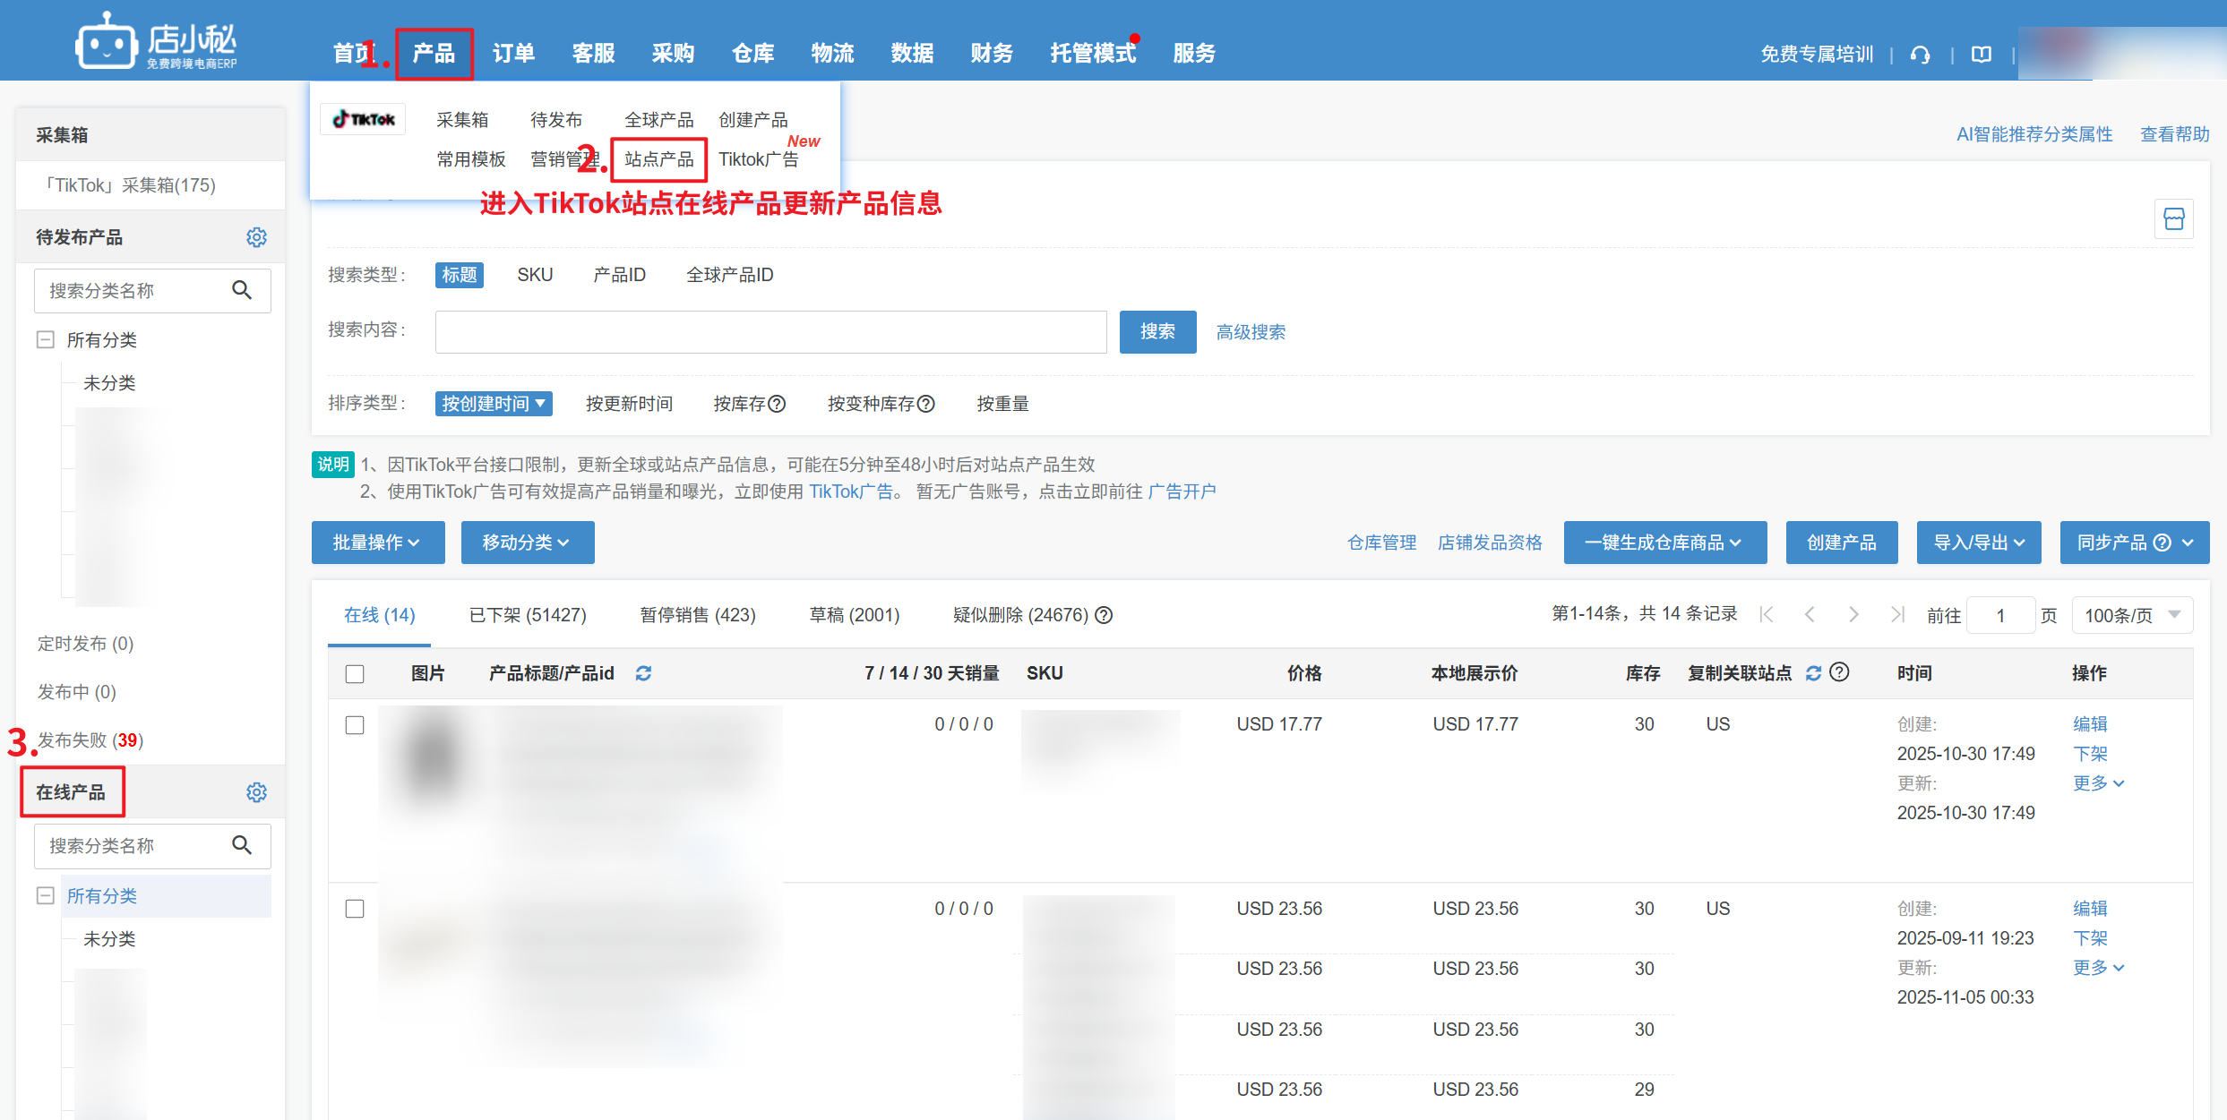The image size is (2227, 1120).
Task: Click the 搜索内容 input field
Action: point(770,332)
